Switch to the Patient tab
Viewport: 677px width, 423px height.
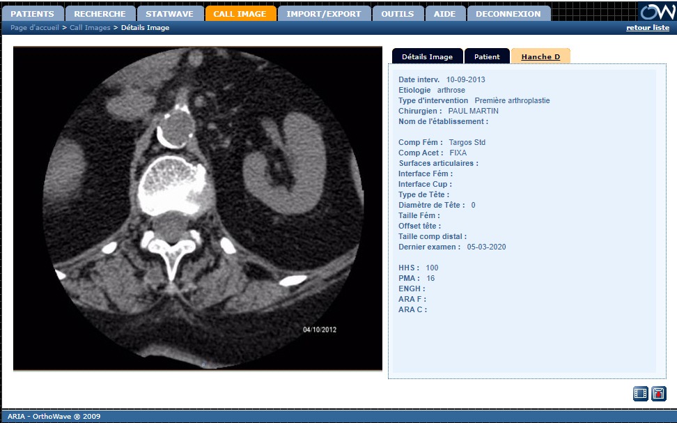pos(487,56)
